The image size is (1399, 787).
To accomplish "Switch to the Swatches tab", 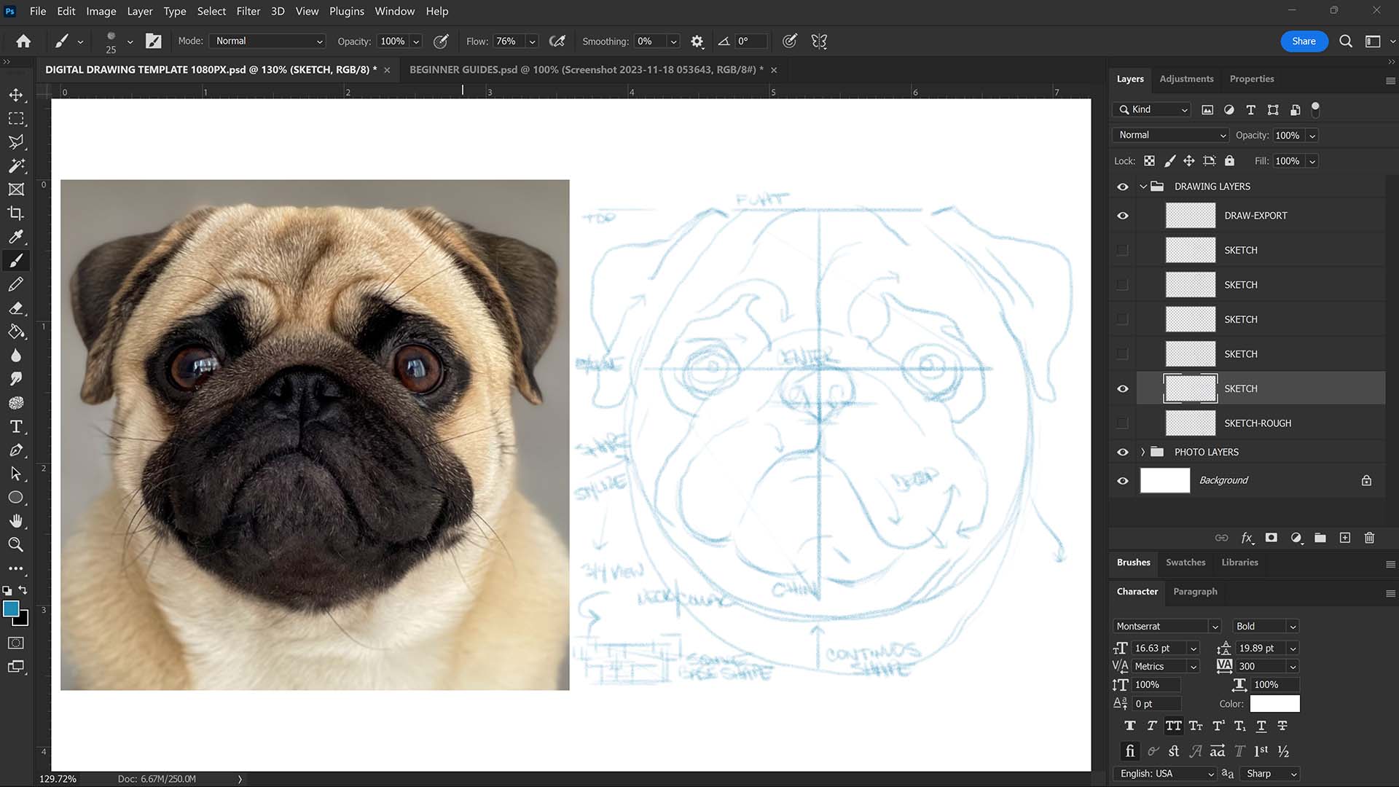I will click(x=1186, y=563).
